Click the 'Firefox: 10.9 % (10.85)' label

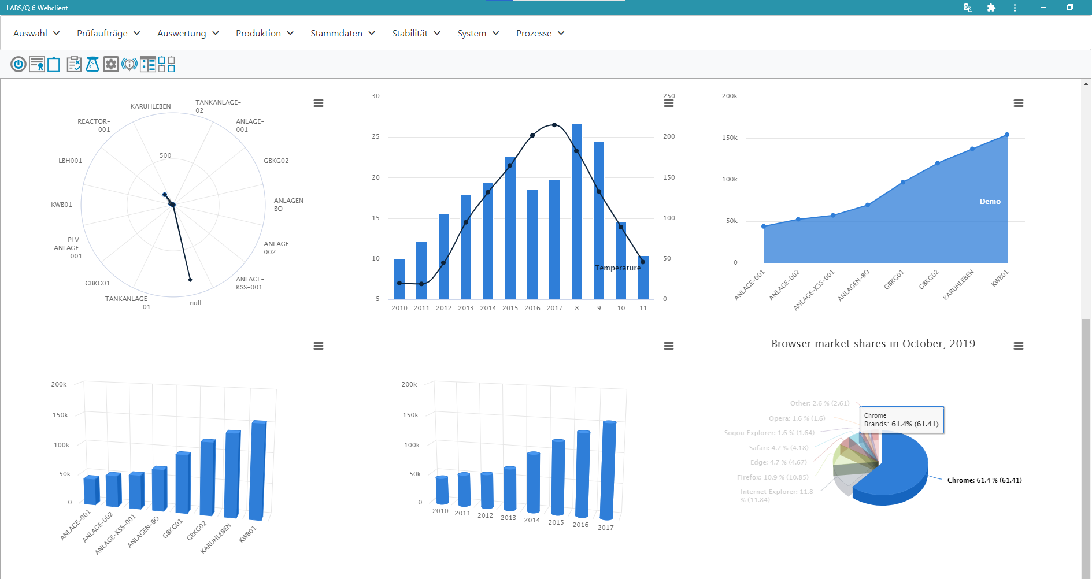pyautogui.click(x=773, y=477)
